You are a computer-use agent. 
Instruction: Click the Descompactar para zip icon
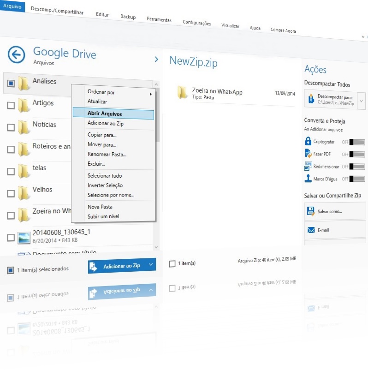(x=311, y=99)
